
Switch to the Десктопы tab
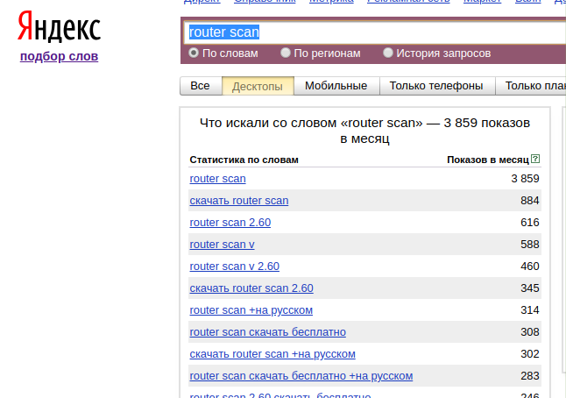point(258,86)
